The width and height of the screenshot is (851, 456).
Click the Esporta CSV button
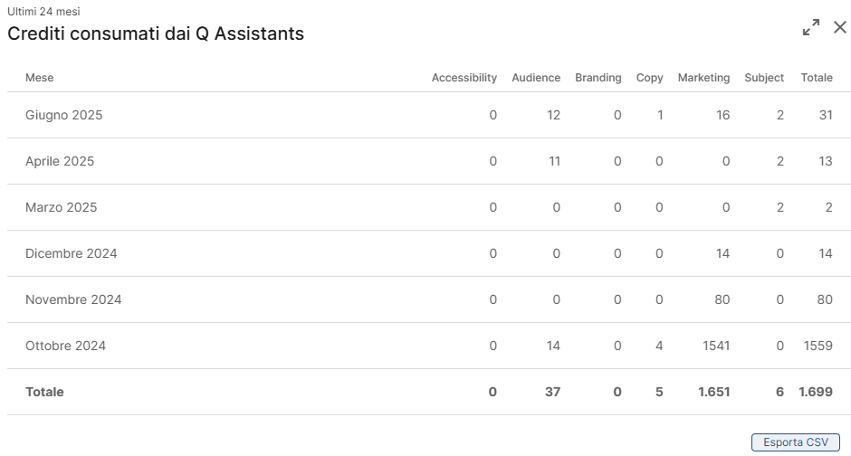point(796,442)
